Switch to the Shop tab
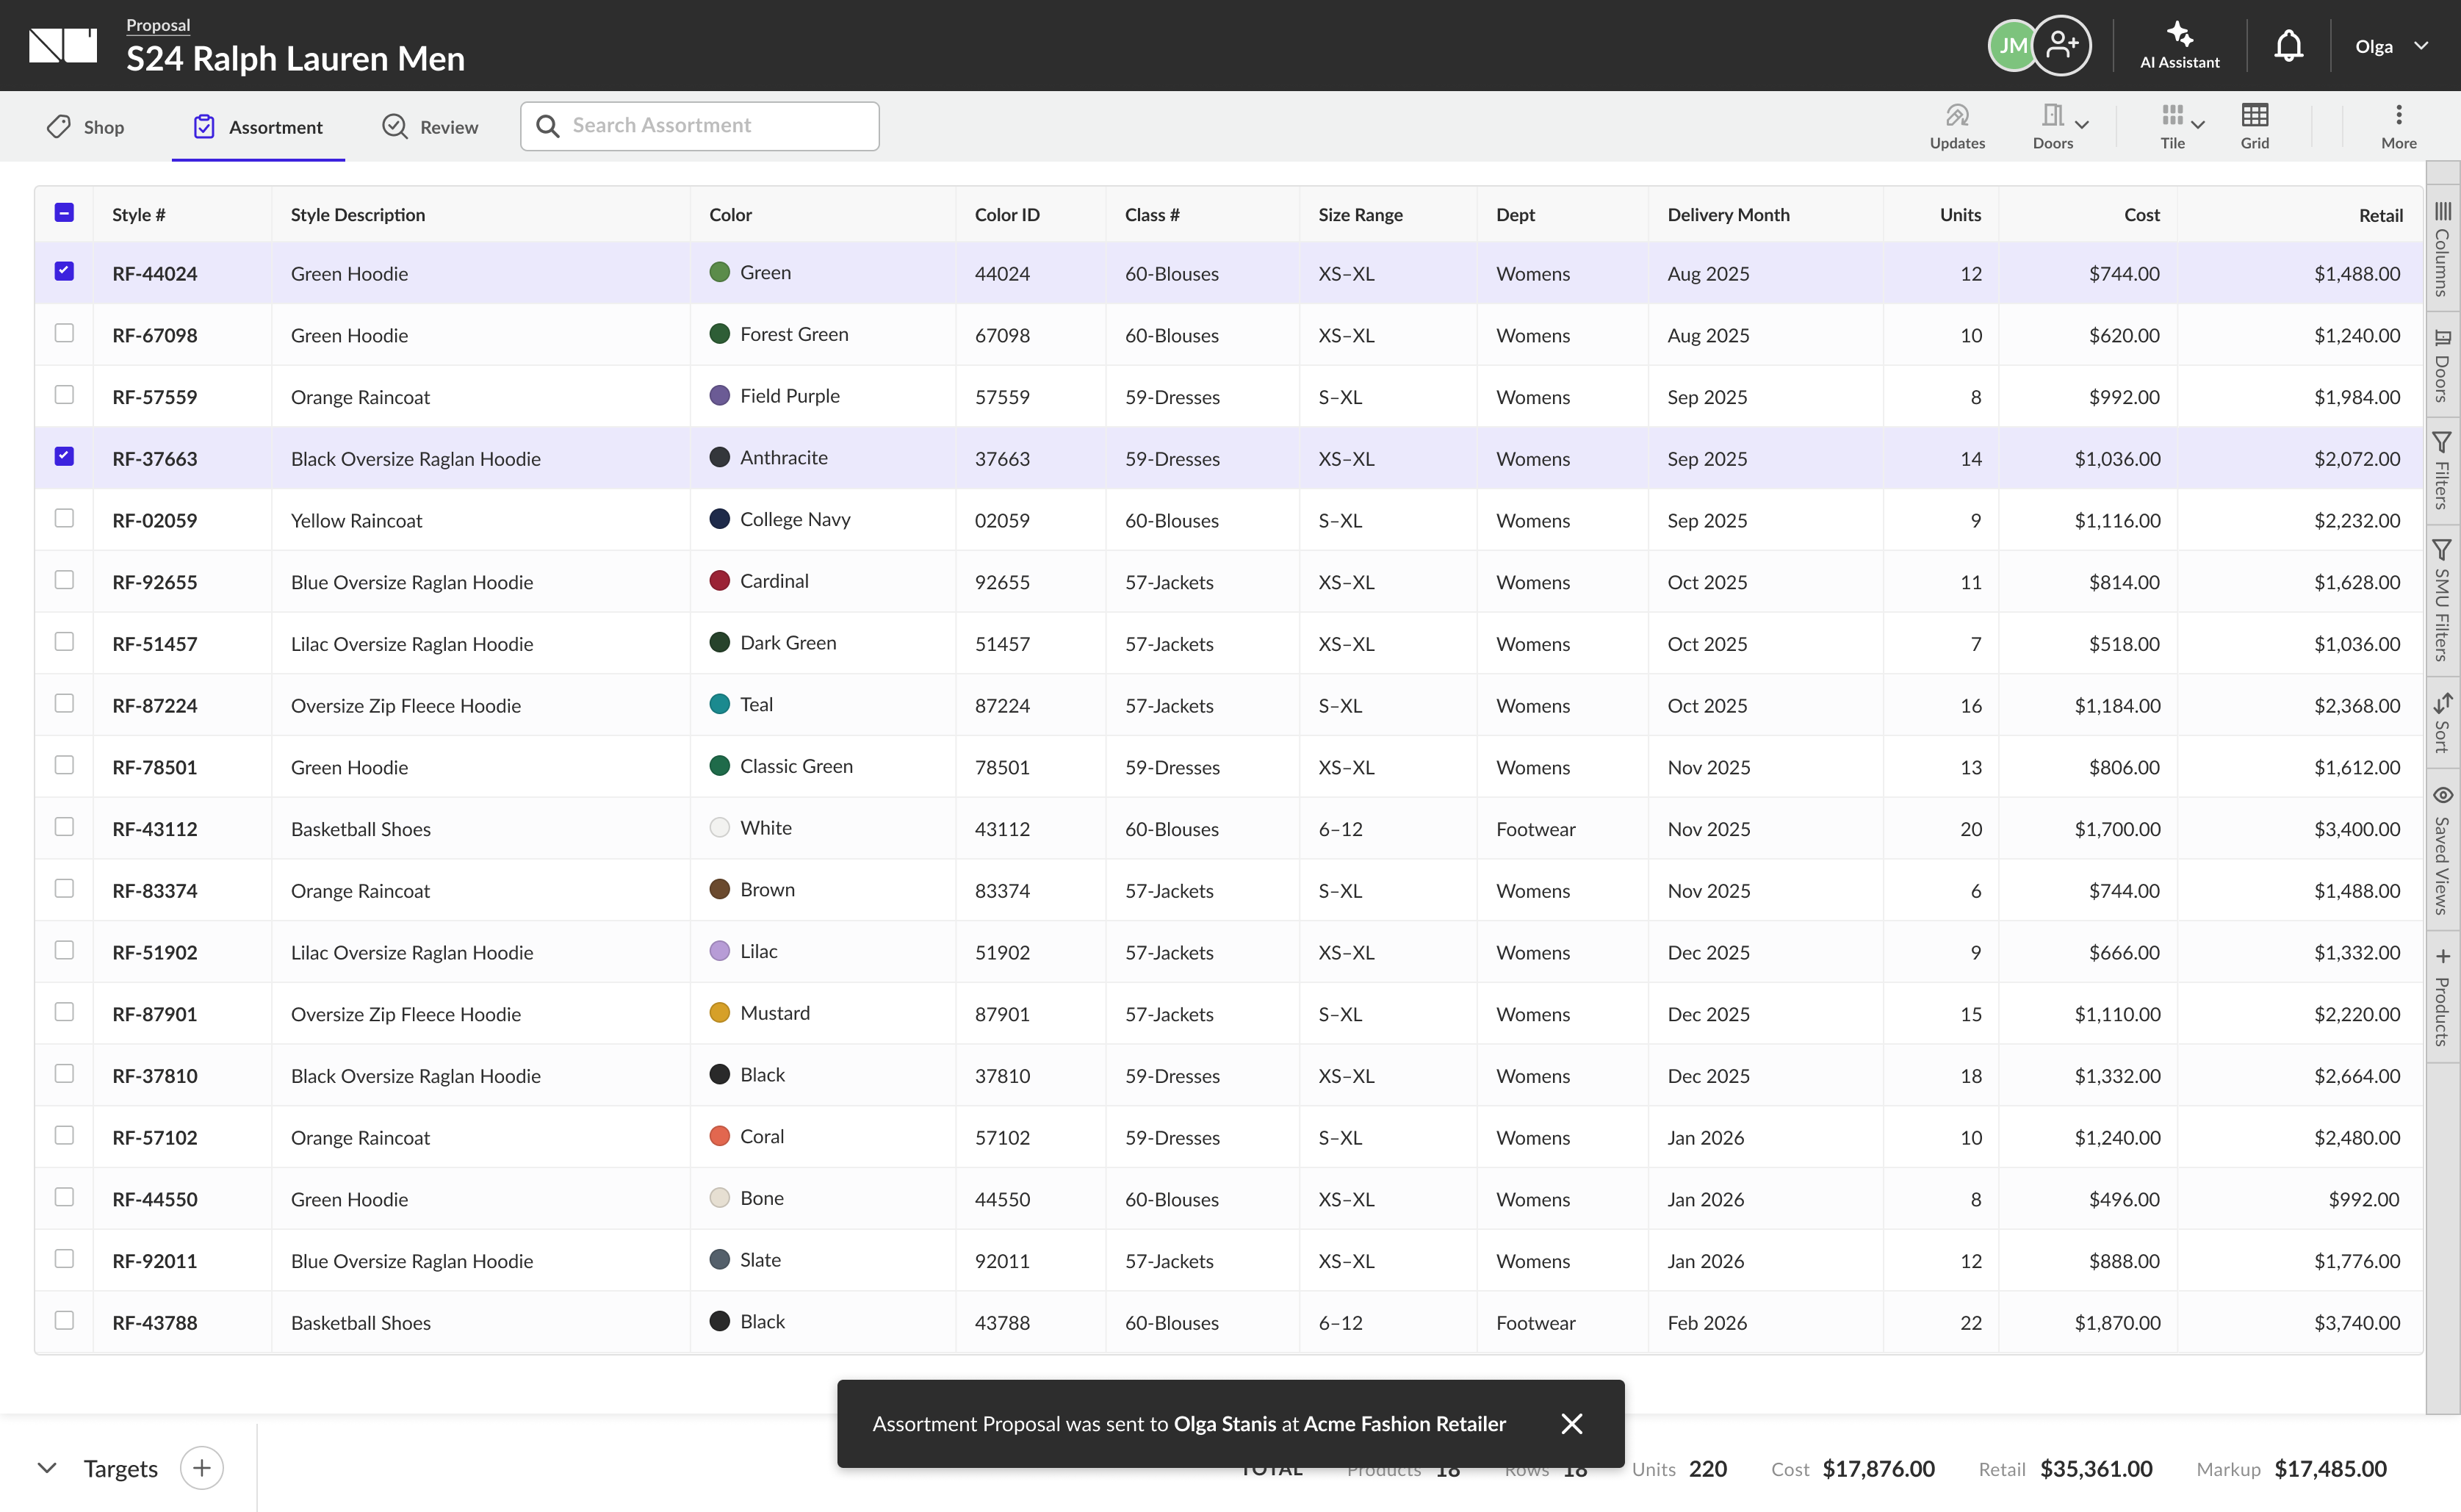Screen dimensions: 2461x1512 (86, 127)
